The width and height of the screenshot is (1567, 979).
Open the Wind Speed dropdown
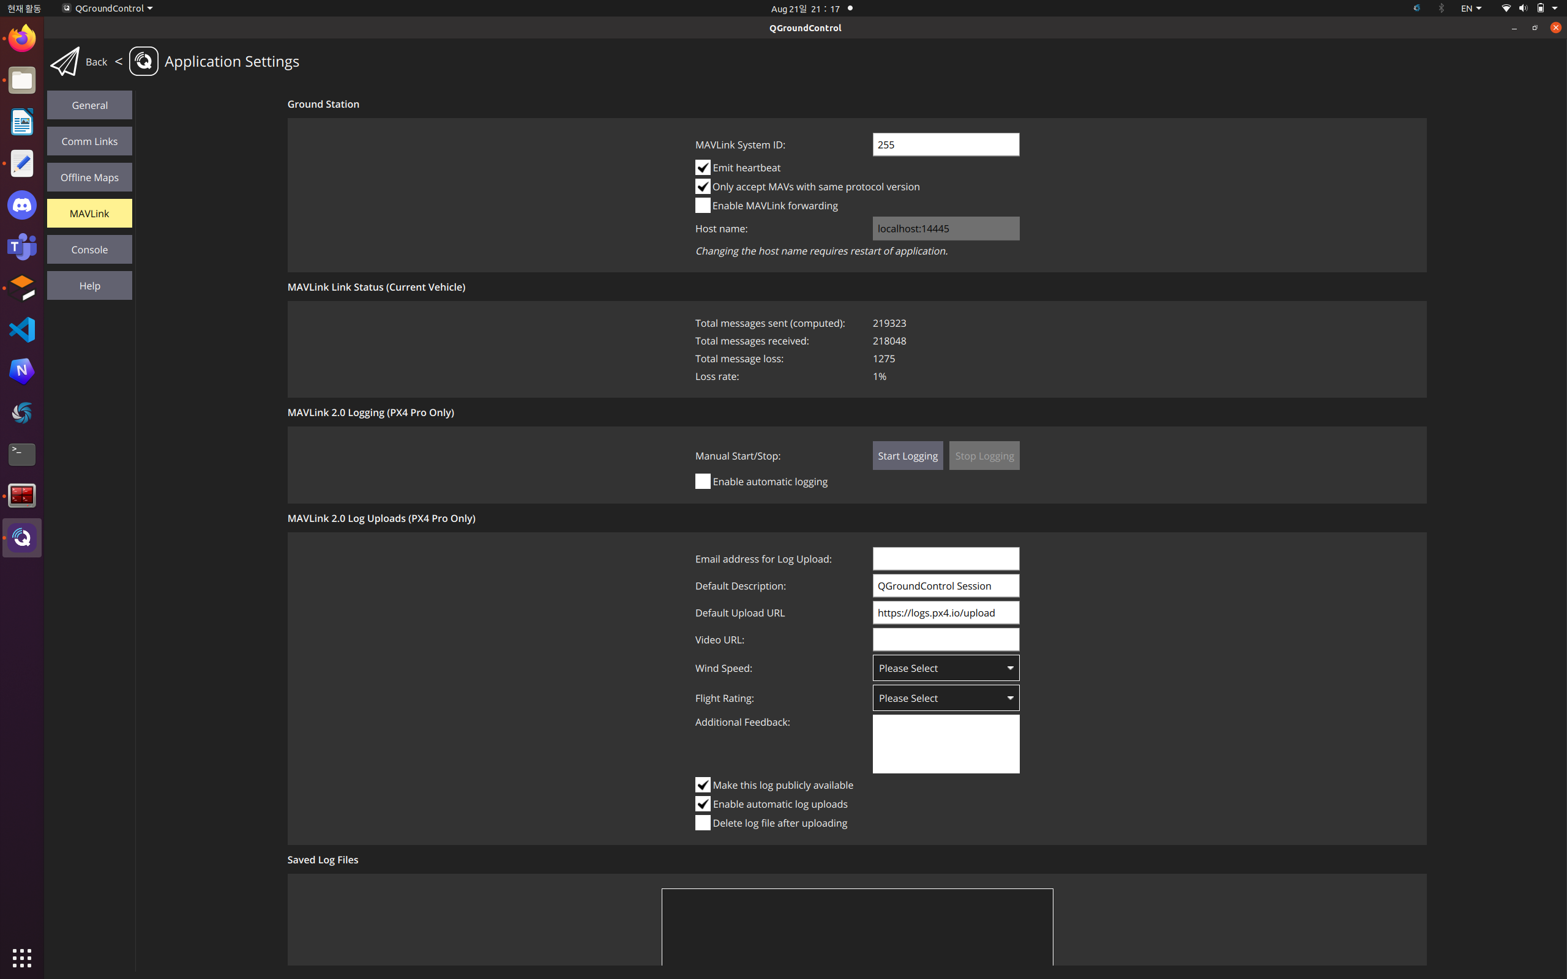(x=946, y=668)
